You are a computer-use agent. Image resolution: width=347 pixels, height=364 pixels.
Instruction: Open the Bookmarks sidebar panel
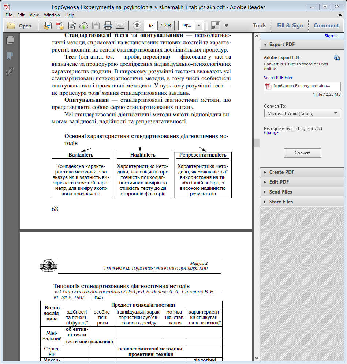pyautogui.click(x=10, y=56)
